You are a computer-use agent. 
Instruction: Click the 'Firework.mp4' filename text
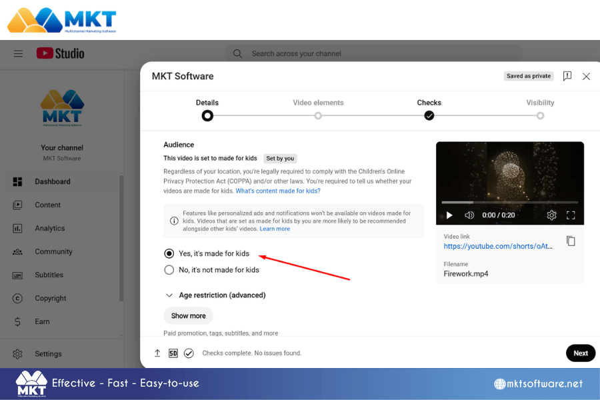[x=466, y=274]
